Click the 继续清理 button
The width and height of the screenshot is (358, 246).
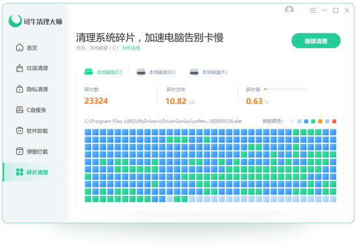click(x=316, y=41)
